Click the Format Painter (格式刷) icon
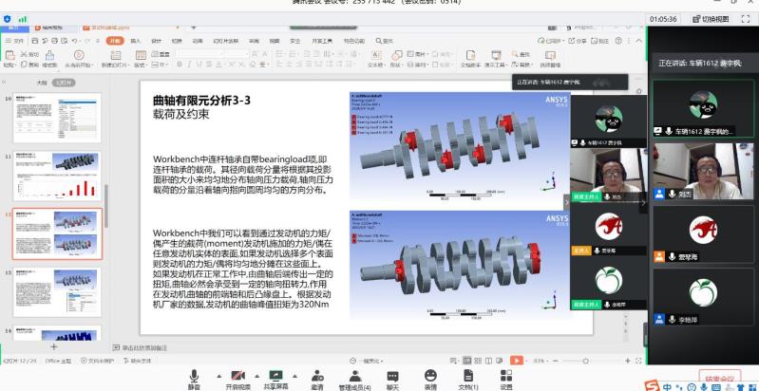 49,56
